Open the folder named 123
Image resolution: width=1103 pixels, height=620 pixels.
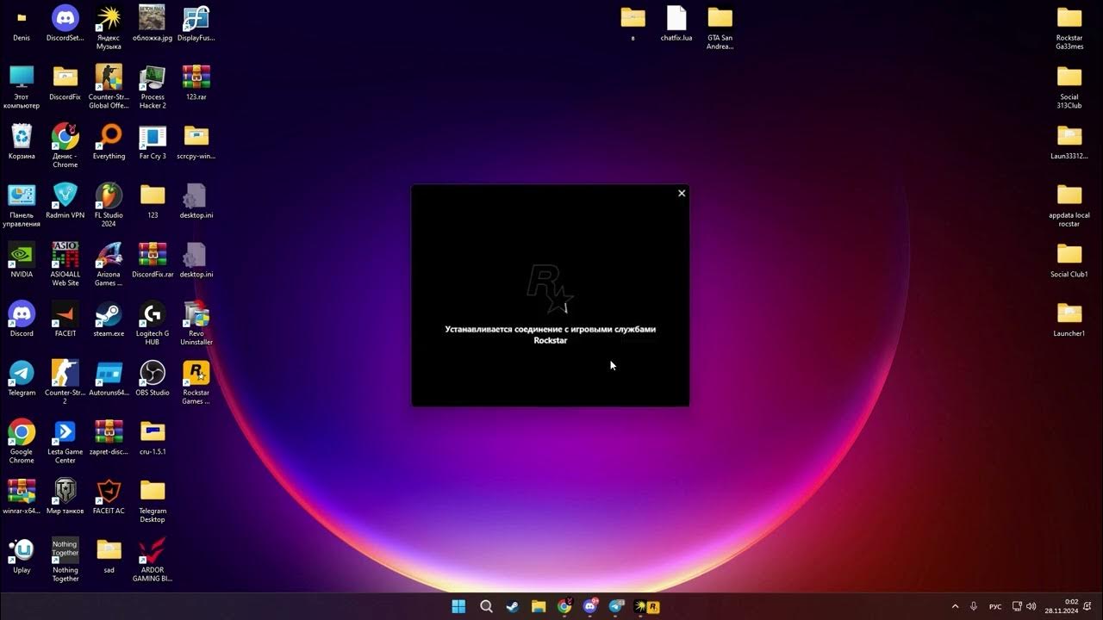coord(153,201)
